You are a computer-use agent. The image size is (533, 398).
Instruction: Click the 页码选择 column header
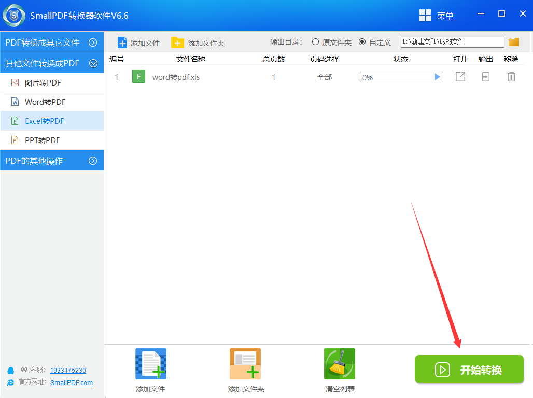point(325,59)
